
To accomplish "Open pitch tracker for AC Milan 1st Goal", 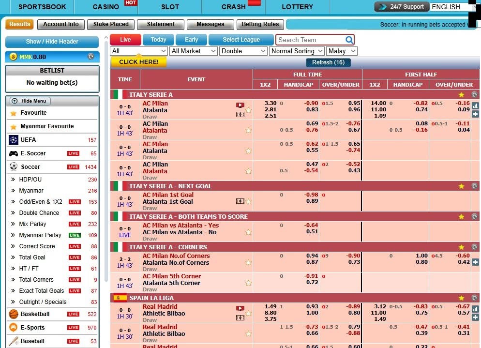I will [240, 201].
